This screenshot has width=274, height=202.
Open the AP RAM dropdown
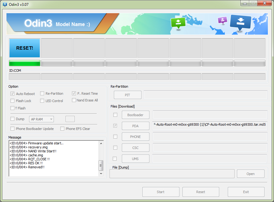[41, 119]
